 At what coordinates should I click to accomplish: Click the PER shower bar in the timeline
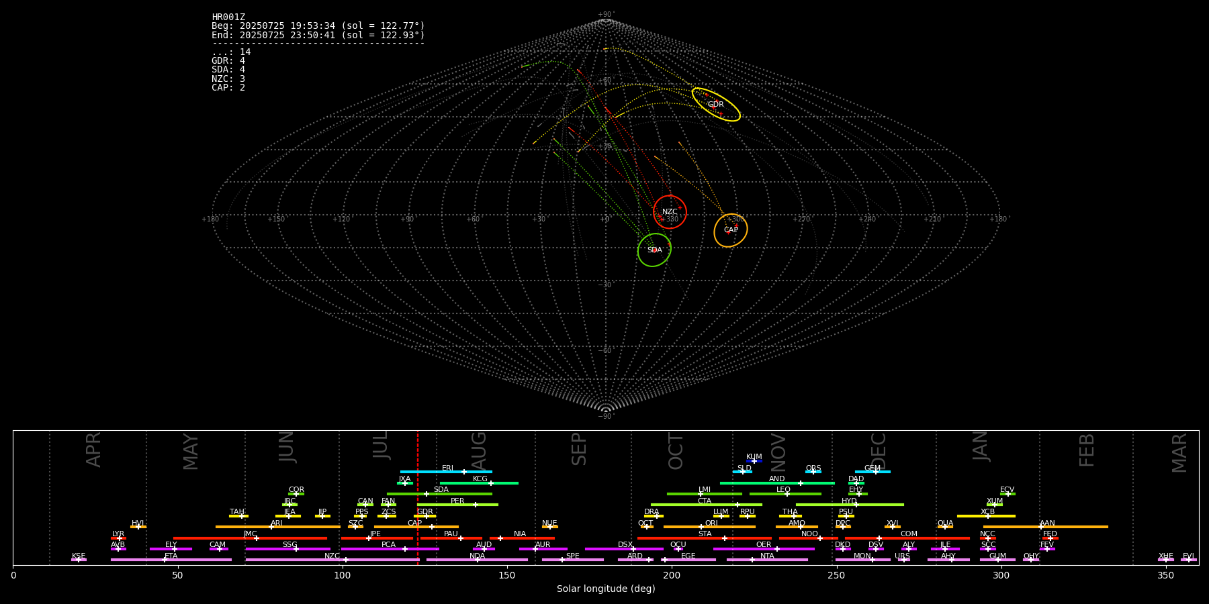457,505
